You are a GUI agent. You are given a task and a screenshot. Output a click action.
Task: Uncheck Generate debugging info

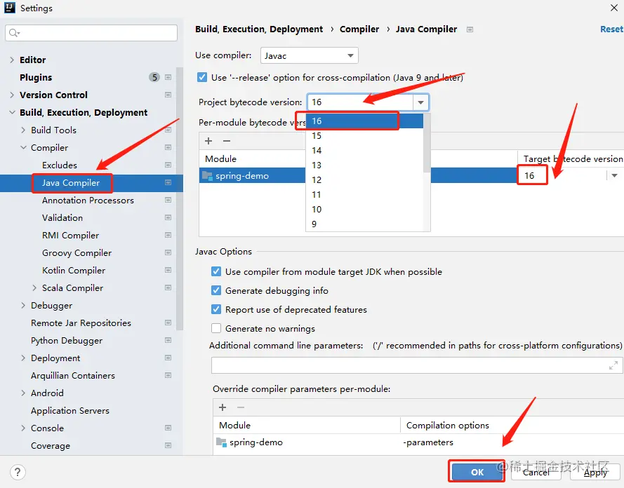[216, 290]
